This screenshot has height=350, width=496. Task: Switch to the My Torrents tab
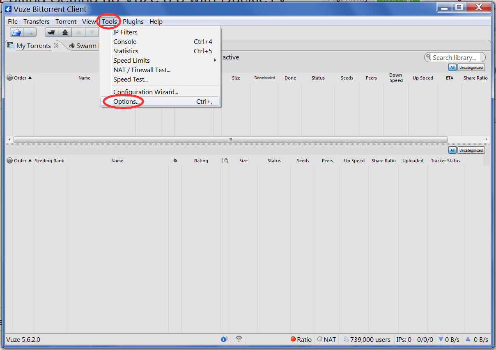(34, 45)
